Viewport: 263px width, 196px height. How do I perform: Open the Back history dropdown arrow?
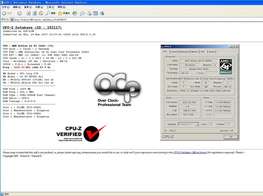14,14
